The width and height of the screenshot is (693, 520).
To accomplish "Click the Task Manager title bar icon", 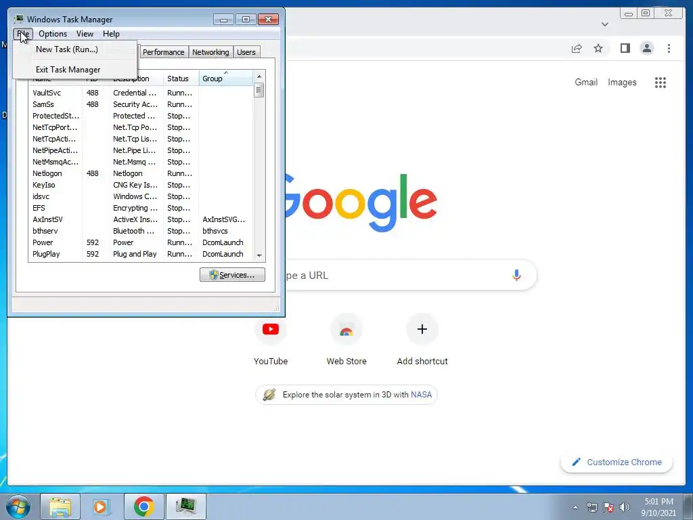I will tap(19, 19).
